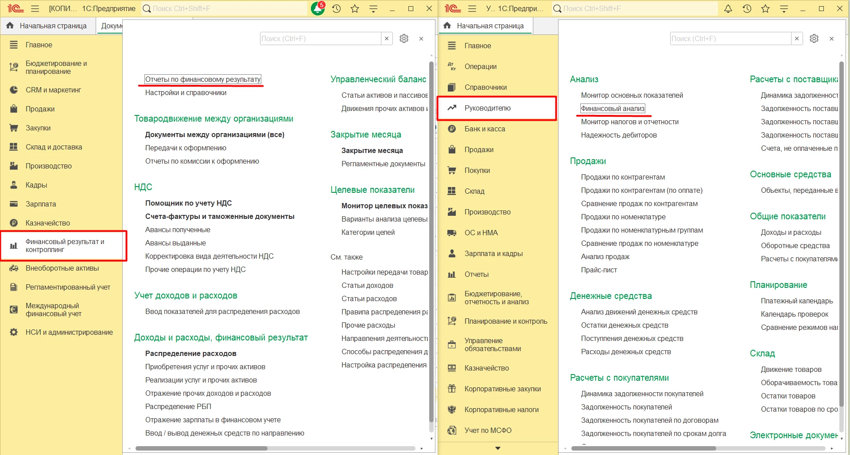Open Зарплата section in left sidebar
This screenshot has width=850, height=455.
coord(61,204)
